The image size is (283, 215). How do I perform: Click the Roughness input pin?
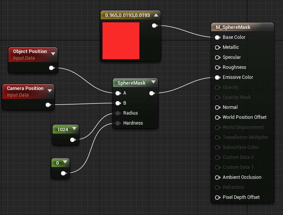pyautogui.click(x=217, y=67)
